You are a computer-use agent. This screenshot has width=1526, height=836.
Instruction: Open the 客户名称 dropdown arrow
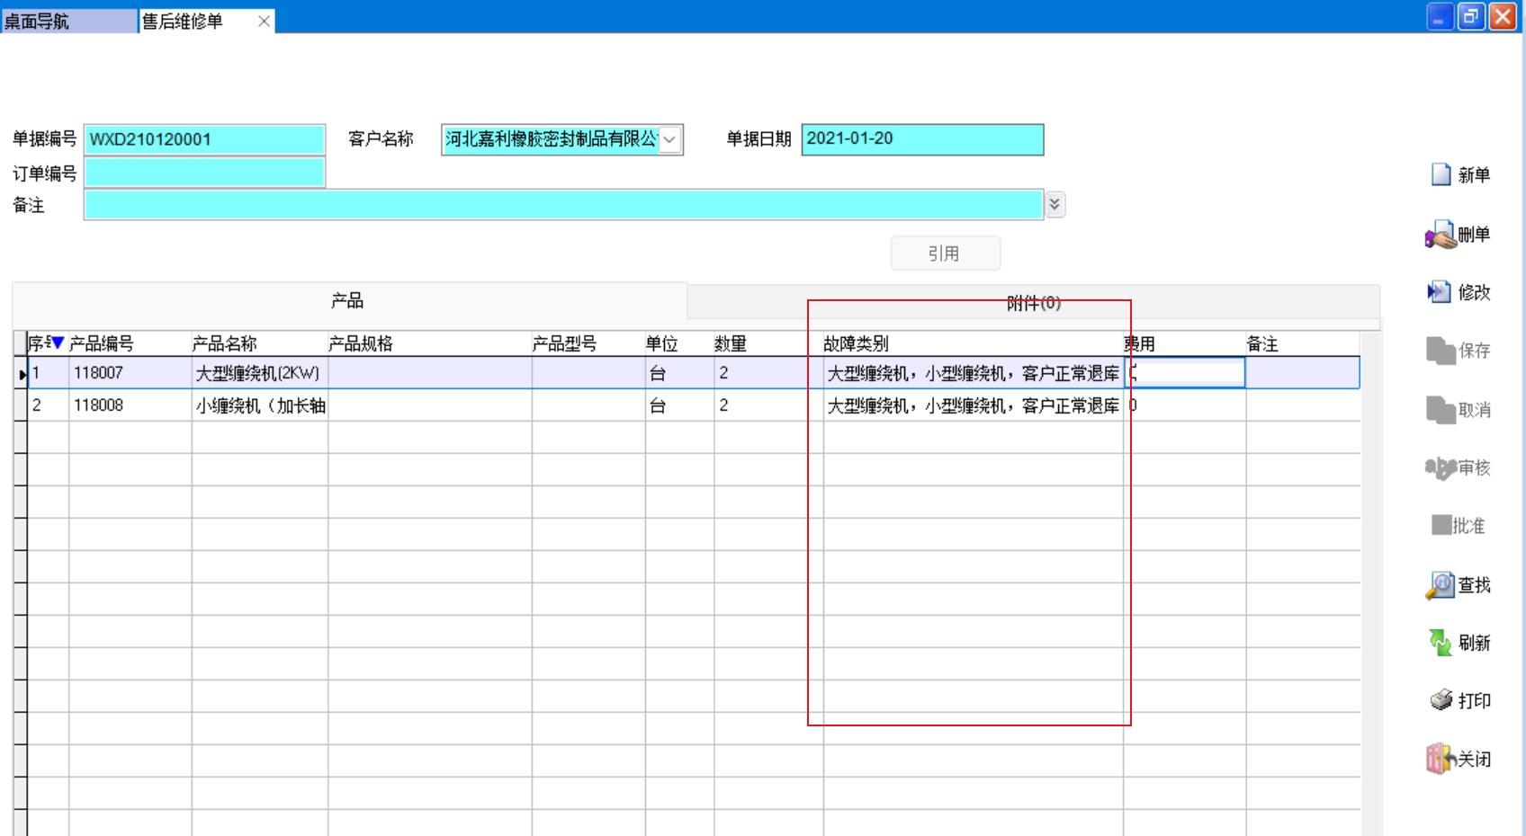click(x=669, y=139)
